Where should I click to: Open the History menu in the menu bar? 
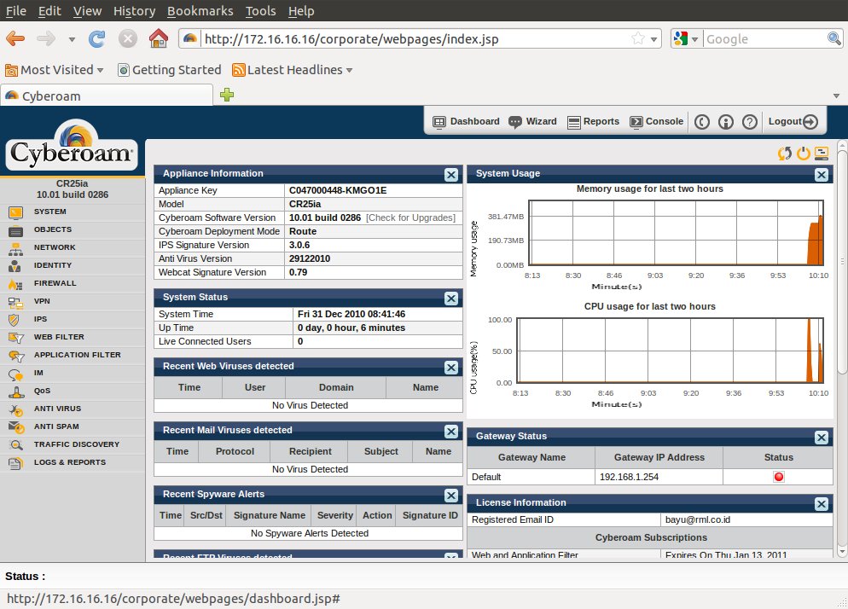click(x=134, y=11)
